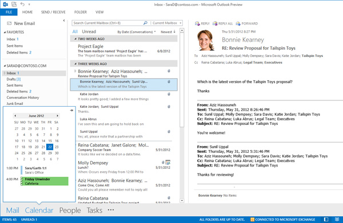The image size is (343, 223).
Task: Switch to Mail view
Action: click(13, 210)
